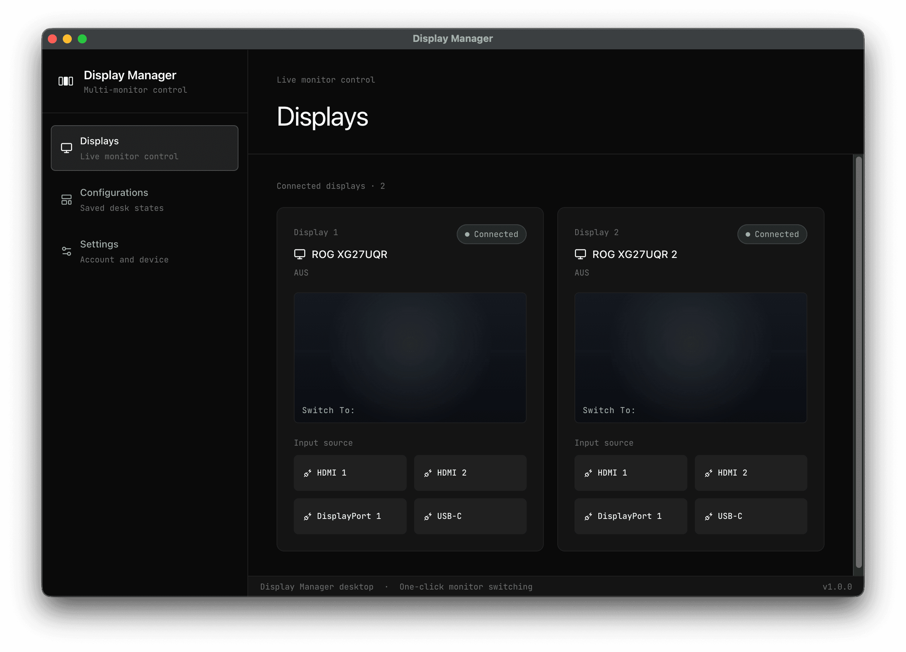Switch Display 1 to DisplayPort 1

350,517
